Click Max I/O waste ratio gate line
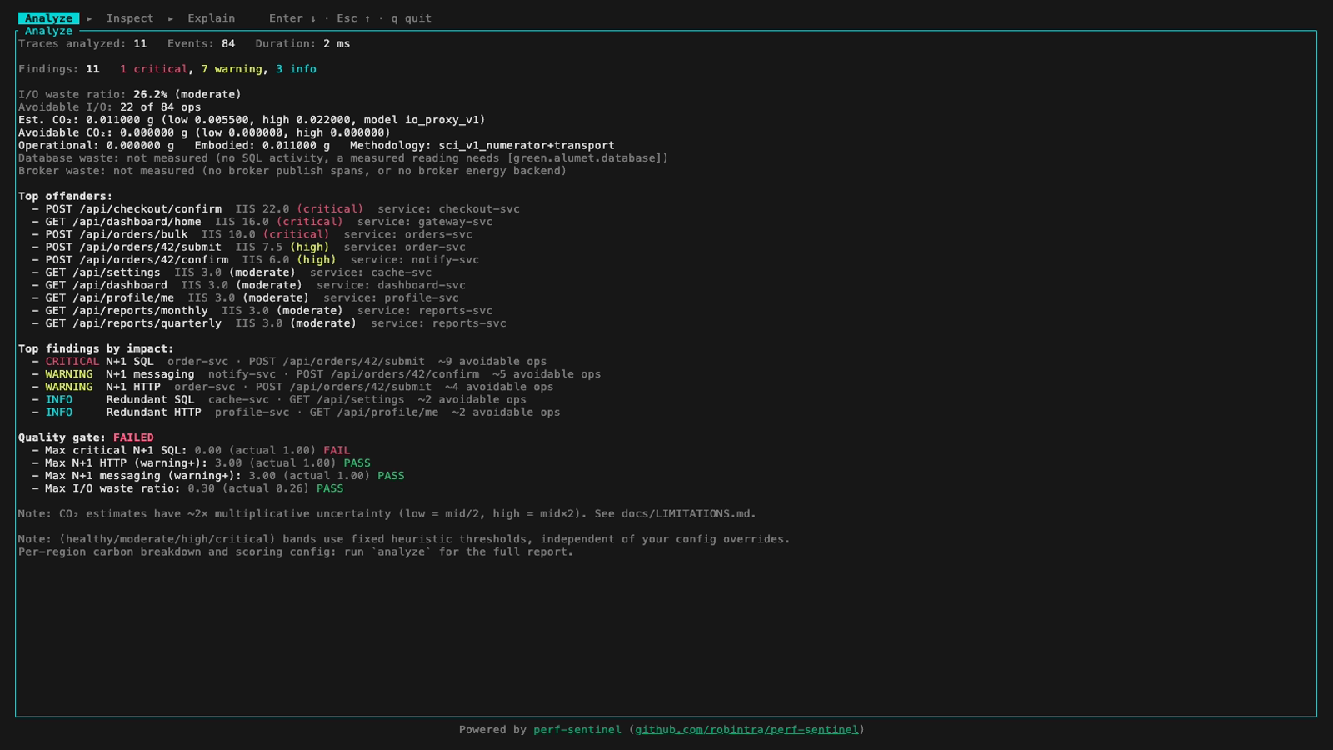The height and width of the screenshot is (750, 1333). [x=187, y=488]
